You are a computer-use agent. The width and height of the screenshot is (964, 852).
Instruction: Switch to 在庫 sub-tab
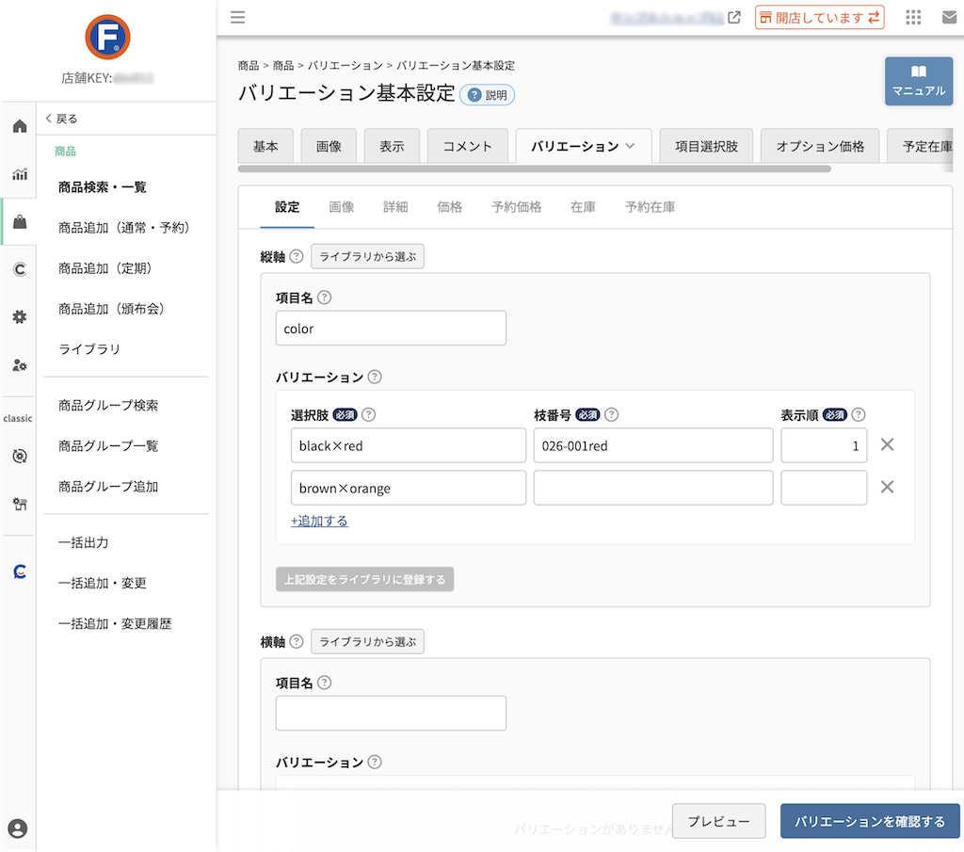[583, 207]
